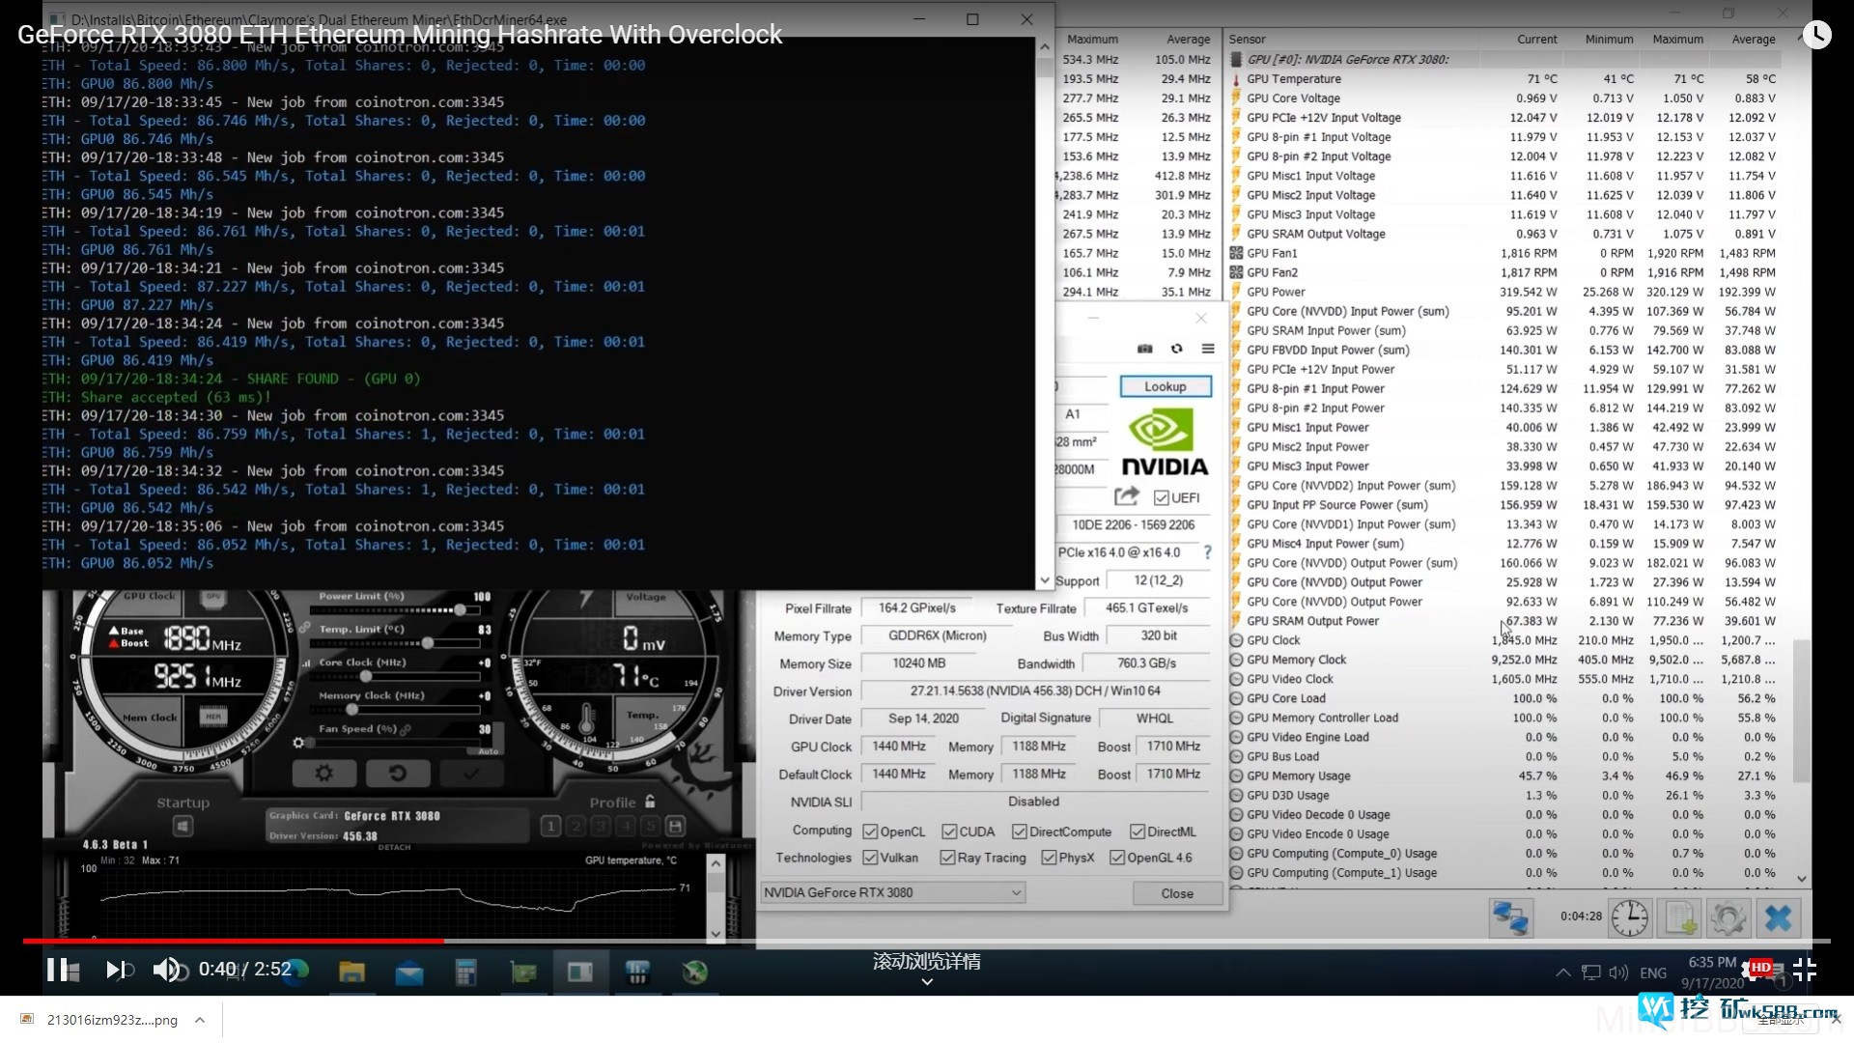Click HWiNFO clock reset icon

tap(1630, 917)
